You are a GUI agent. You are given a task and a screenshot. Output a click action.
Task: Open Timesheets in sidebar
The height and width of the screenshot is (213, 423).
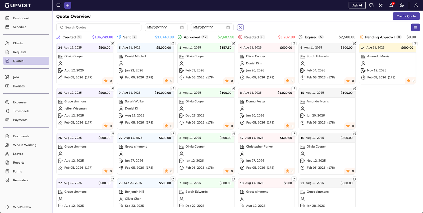click(x=26, y=111)
